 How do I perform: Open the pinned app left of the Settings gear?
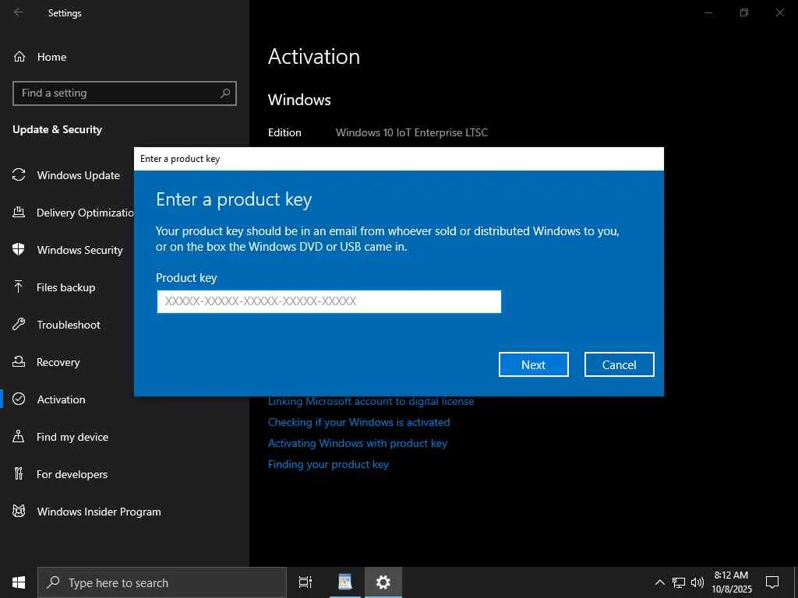(345, 582)
